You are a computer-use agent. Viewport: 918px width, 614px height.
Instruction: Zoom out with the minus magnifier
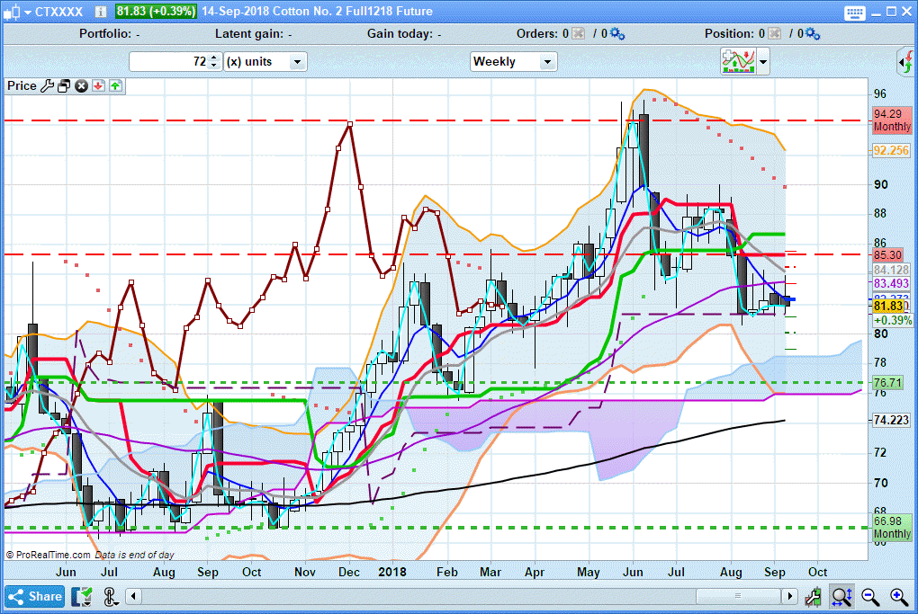[x=870, y=596]
